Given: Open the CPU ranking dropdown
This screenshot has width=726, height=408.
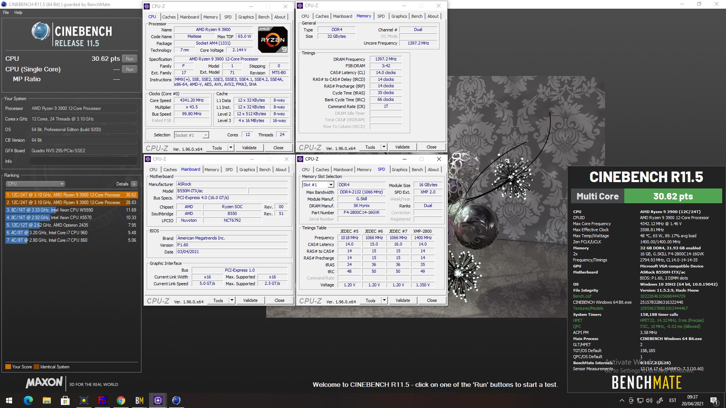Looking at the screenshot, I should (35, 184).
